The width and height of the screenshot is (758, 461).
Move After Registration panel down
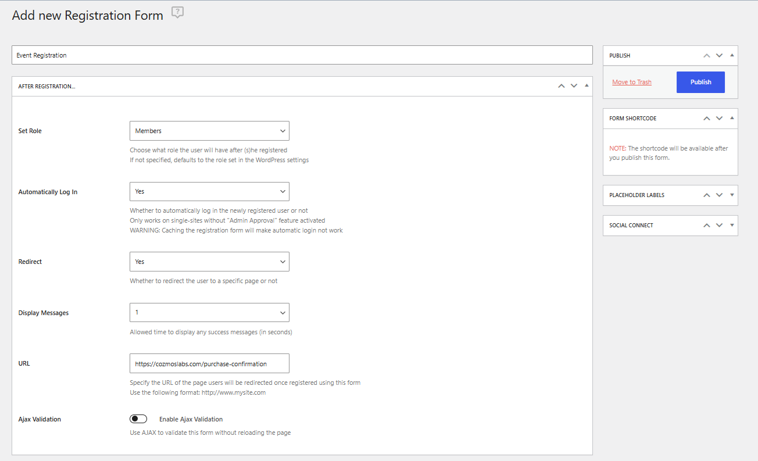tap(574, 86)
